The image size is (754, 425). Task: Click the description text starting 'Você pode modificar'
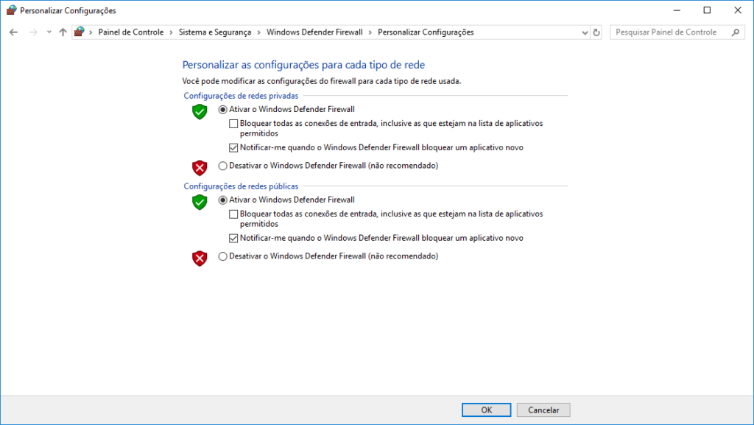click(x=321, y=81)
